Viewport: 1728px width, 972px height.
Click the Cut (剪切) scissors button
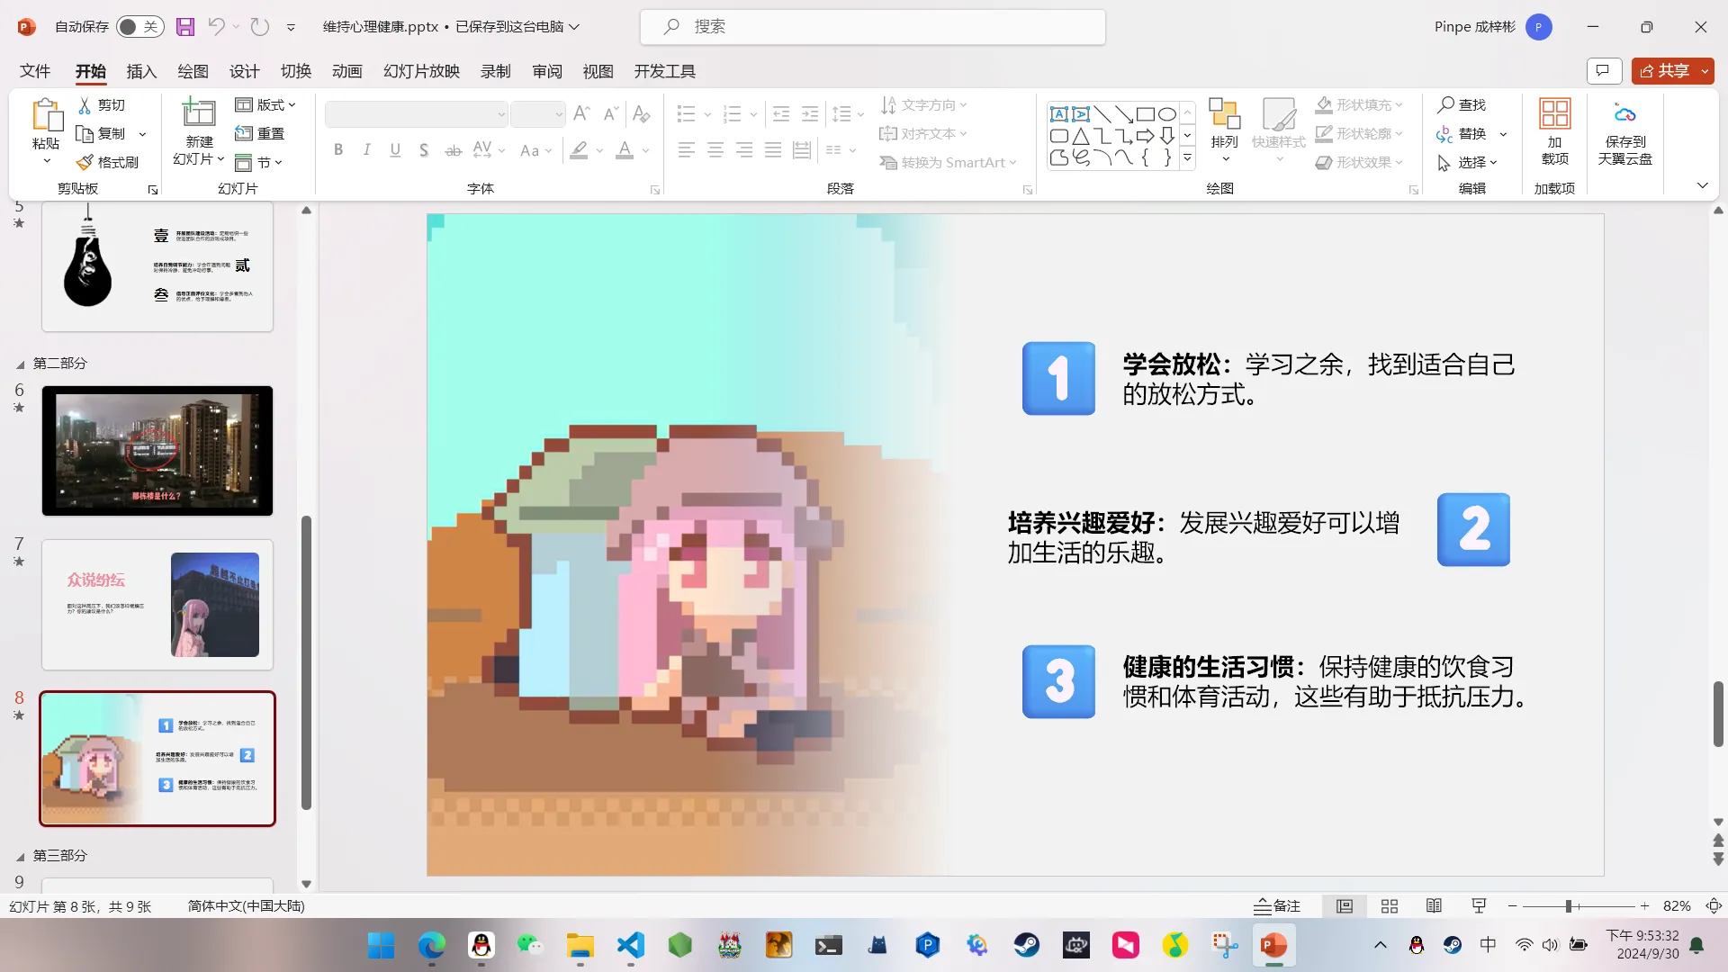click(x=102, y=105)
